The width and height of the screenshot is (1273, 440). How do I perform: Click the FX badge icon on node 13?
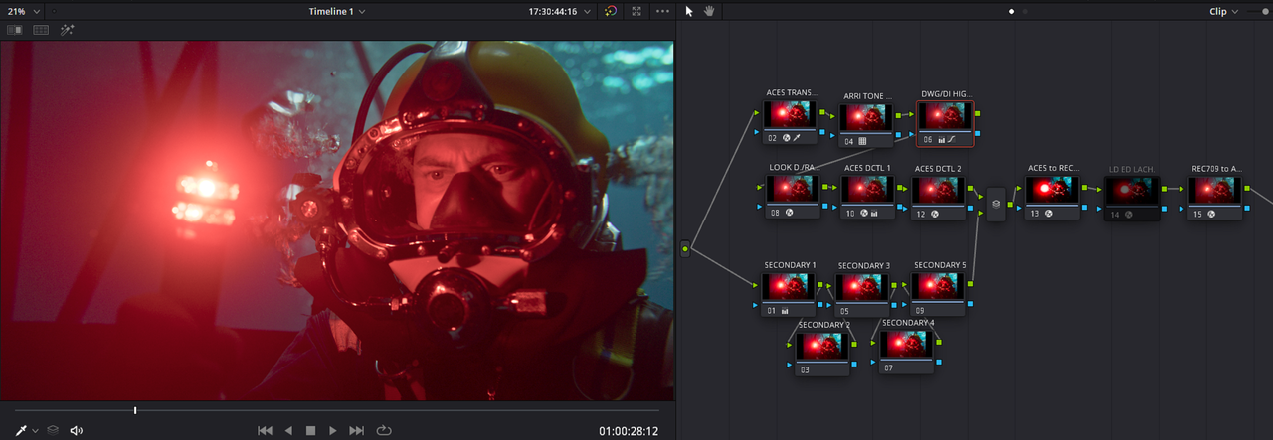click(x=1048, y=213)
